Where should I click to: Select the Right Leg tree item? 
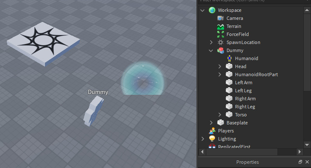pyautogui.click(x=241, y=107)
